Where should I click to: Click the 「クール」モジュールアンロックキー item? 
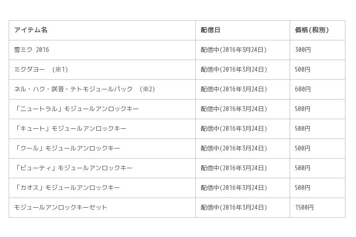click(67, 149)
